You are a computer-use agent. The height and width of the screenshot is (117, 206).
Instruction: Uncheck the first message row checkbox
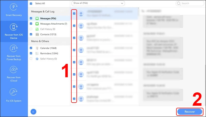point(74,14)
